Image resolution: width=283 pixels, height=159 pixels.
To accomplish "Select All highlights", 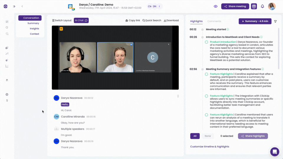I will coord(195,136).
